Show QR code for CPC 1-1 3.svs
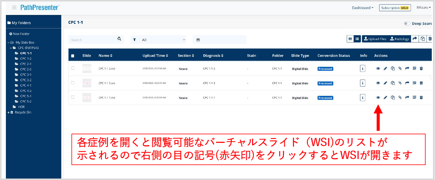 [x=414, y=83]
